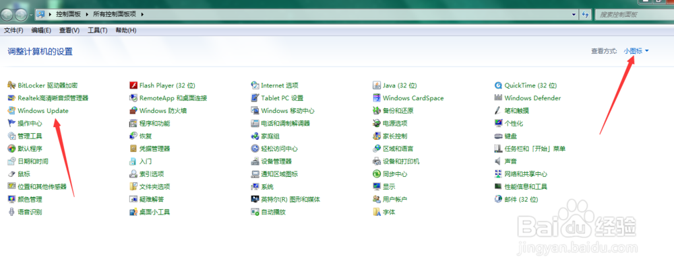Click the 操作中心 flag icon

[x=11, y=124]
